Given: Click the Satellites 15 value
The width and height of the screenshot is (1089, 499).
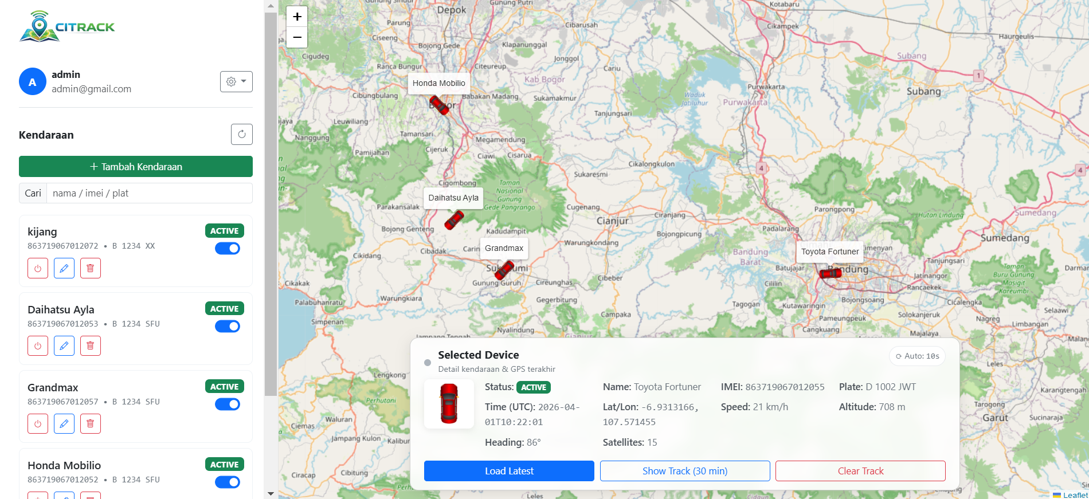Looking at the screenshot, I should 652,442.
